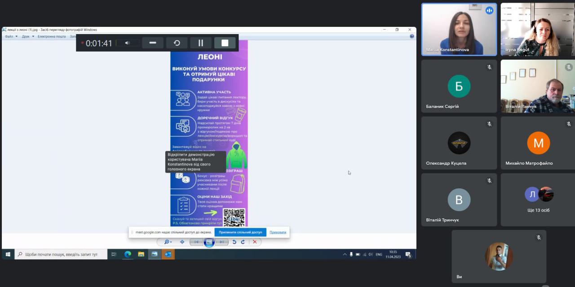Expand the Друк menu dropdown
The image size is (575, 287).
(x=28, y=36)
